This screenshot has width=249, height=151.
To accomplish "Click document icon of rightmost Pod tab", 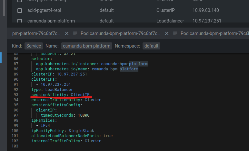I will pyautogui.click(x=175, y=33).
